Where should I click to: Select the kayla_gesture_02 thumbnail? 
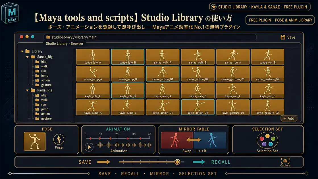coord(268,107)
